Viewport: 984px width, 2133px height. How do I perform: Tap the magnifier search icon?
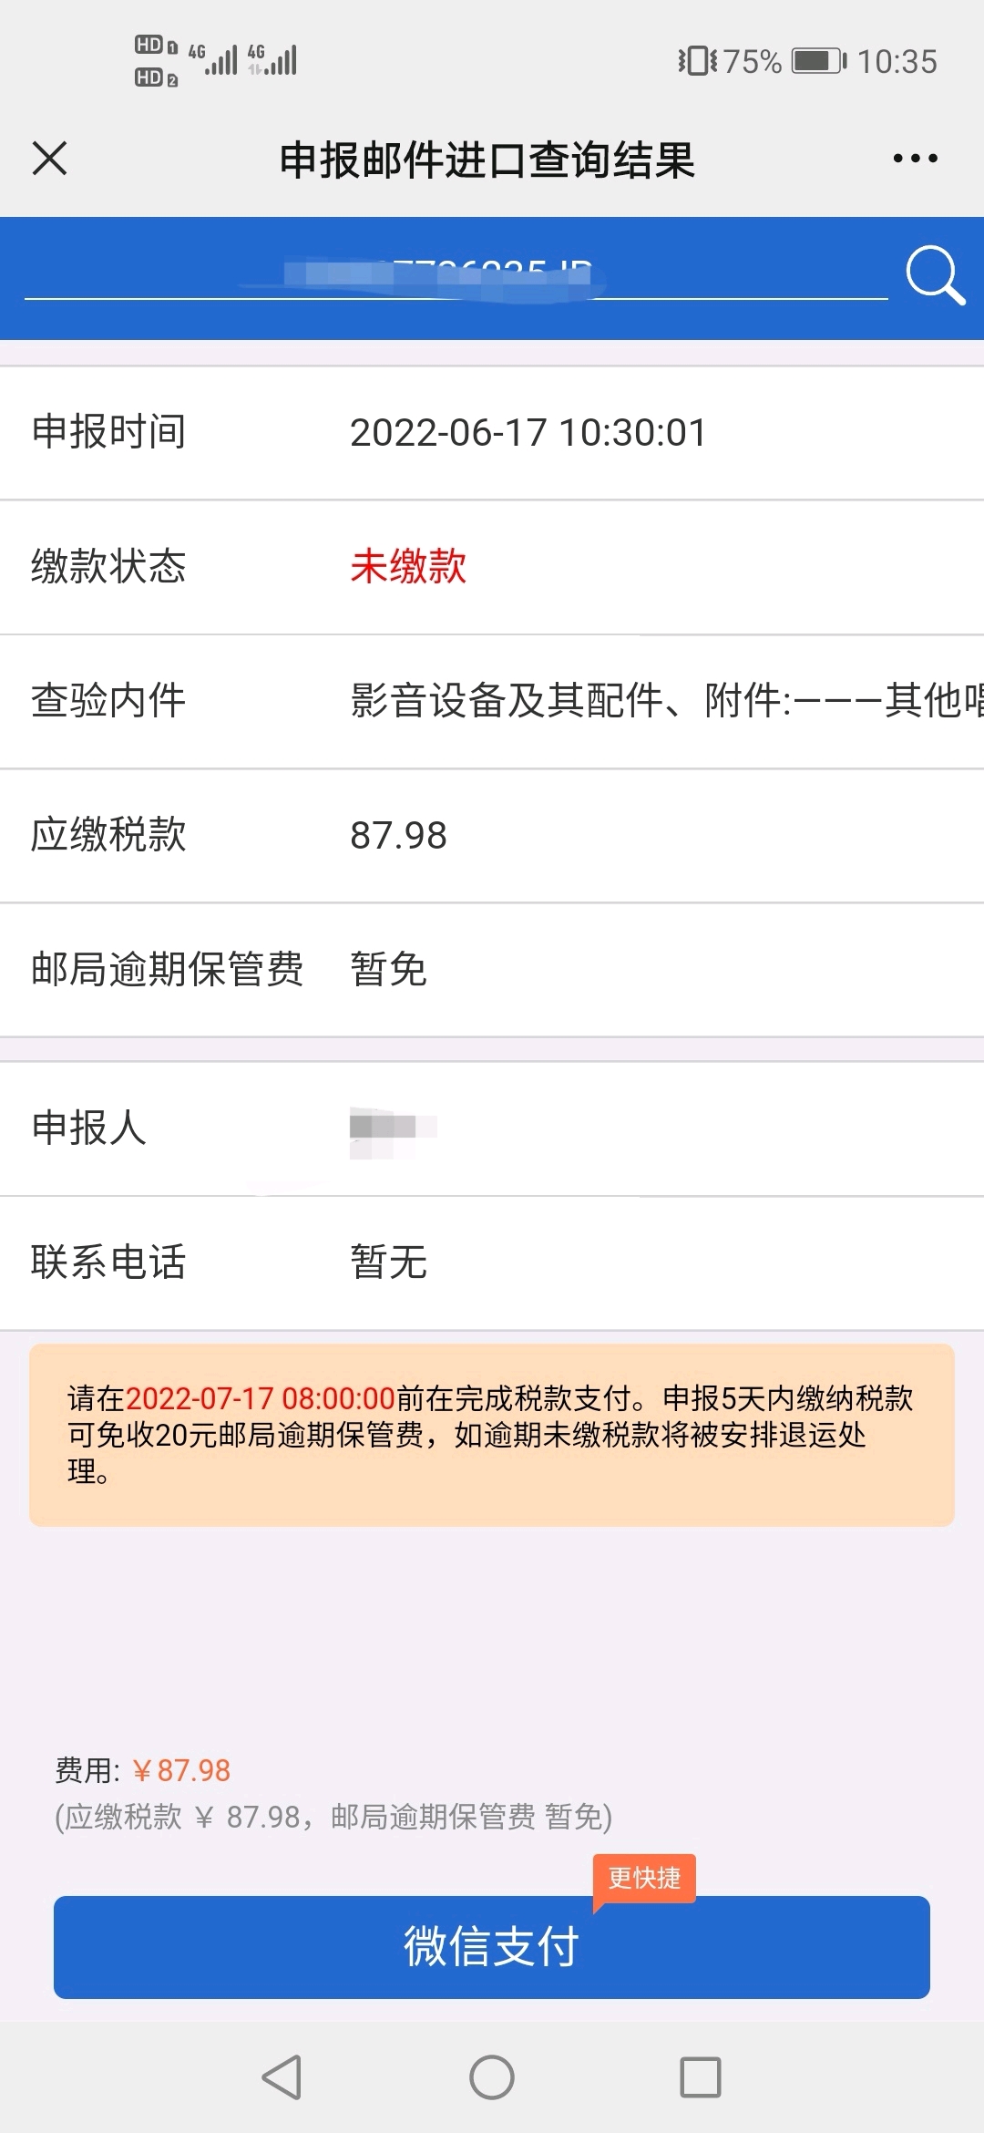[x=935, y=275]
